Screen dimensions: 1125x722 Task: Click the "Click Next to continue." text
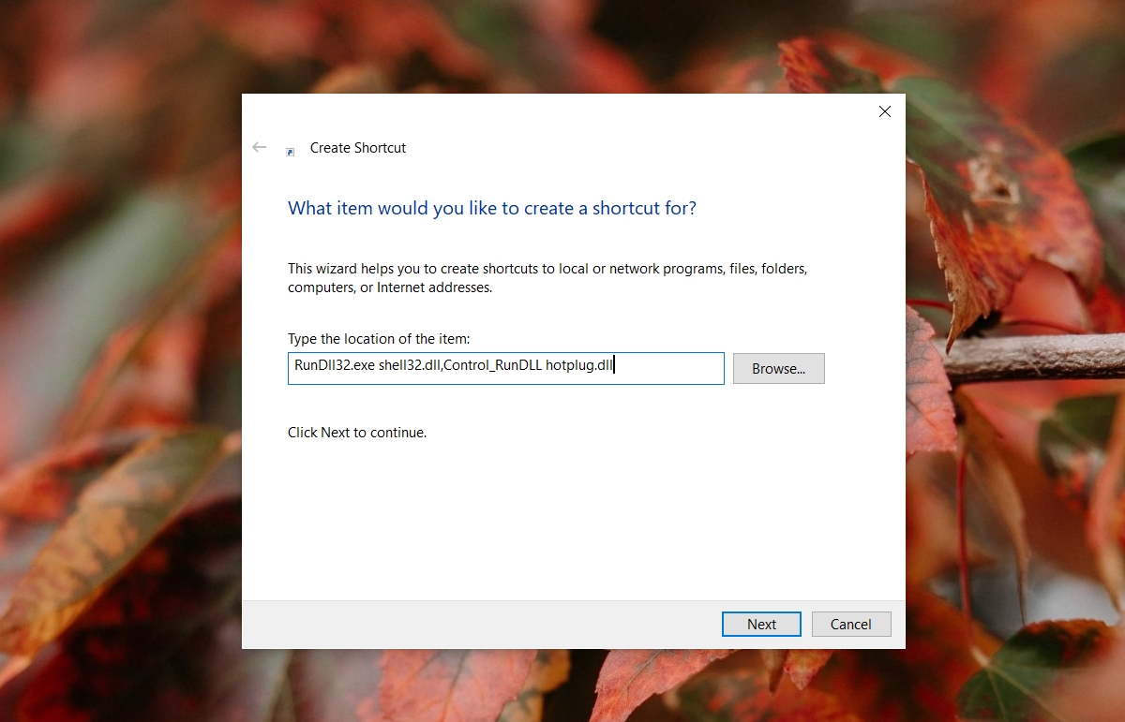click(x=357, y=433)
